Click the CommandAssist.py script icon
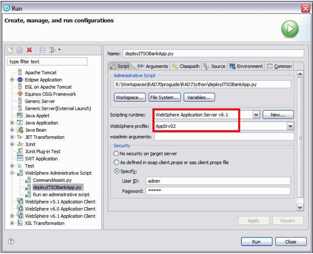 tap(28, 180)
